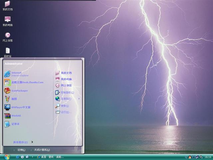This screenshot has width=213, height=160.
Task: Click the Start orb on the taskbar
Action: [7, 157]
